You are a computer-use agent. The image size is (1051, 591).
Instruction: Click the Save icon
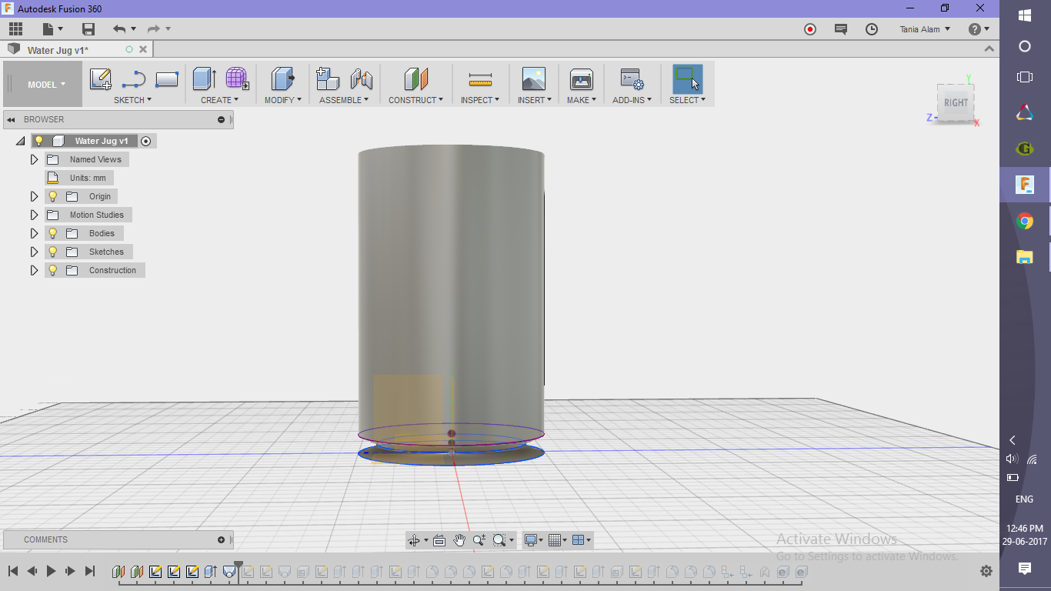coord(88,29)
